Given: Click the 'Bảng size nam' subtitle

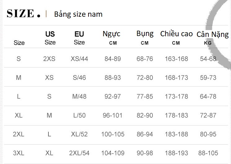Looking at the screenshot, I should point(78,14).
